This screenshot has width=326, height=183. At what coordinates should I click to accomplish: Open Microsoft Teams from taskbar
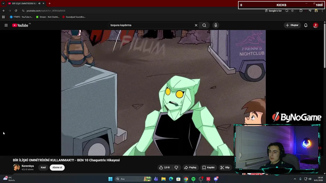[x=156, y=179]
